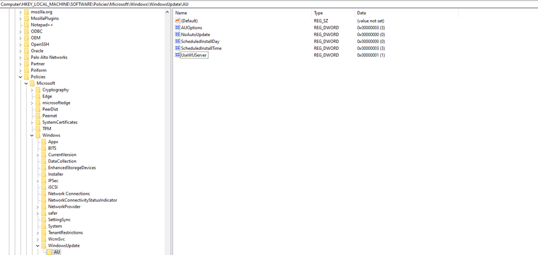
Task: Click the AUOptions DWORD value icon
Action: [177, 28]
